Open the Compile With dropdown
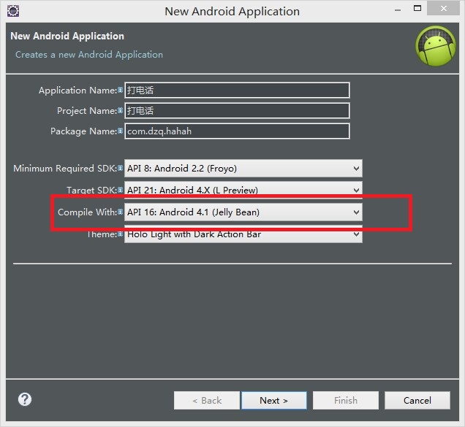Screen dimensions: 465x427 (x=243, y=212)
